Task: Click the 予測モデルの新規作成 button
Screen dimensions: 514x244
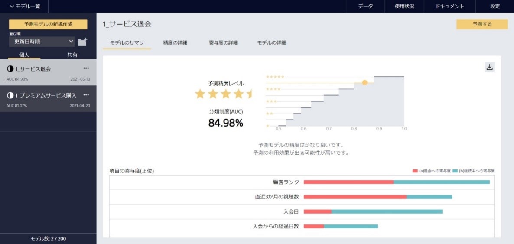Action: click(x=48, y=24)
